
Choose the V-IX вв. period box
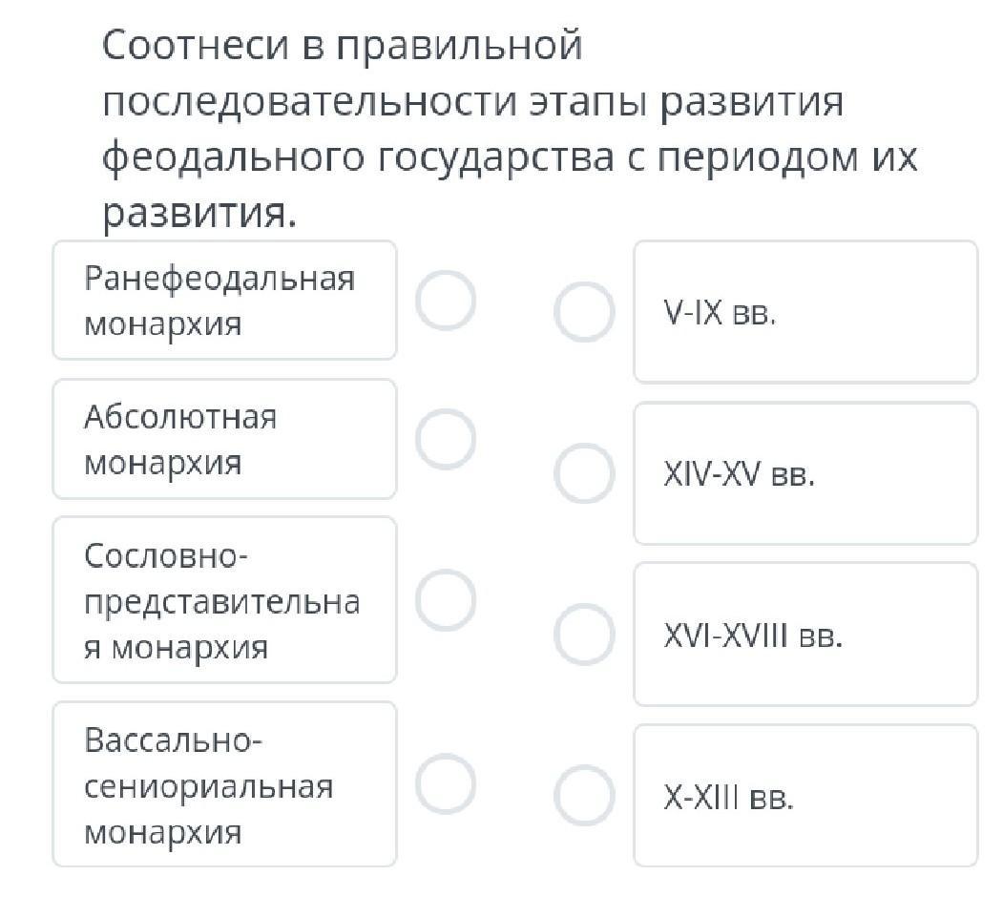coord(805,312)
